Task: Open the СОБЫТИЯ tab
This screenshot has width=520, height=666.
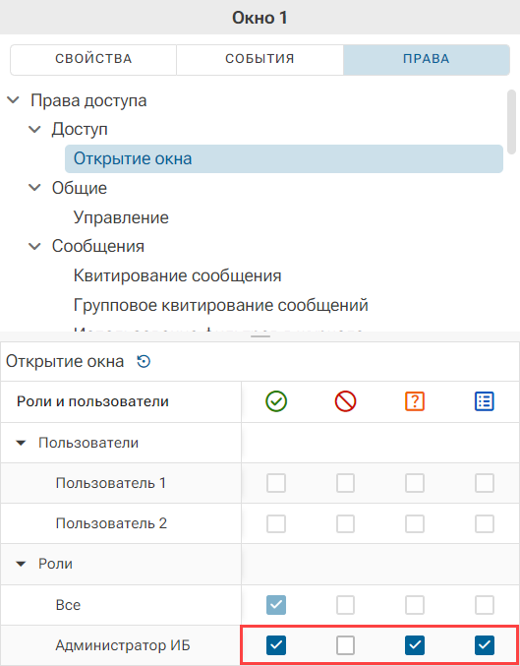Action: [x=260, y=59]
